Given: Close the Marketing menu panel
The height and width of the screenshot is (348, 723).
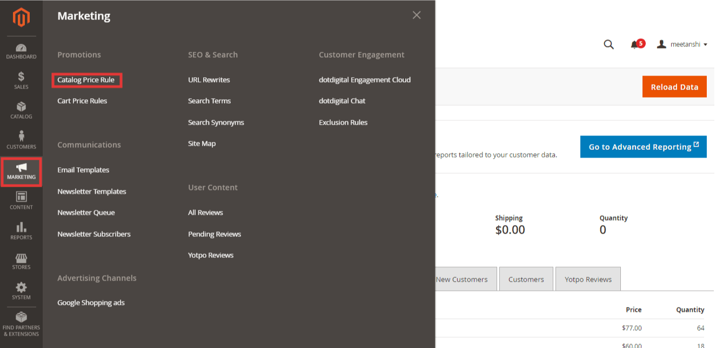Looking at the screenshot, I should (x=416, y=15).
